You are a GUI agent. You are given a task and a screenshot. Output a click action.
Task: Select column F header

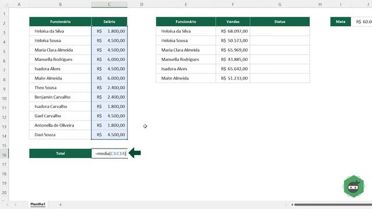click(x=233, y=4)
